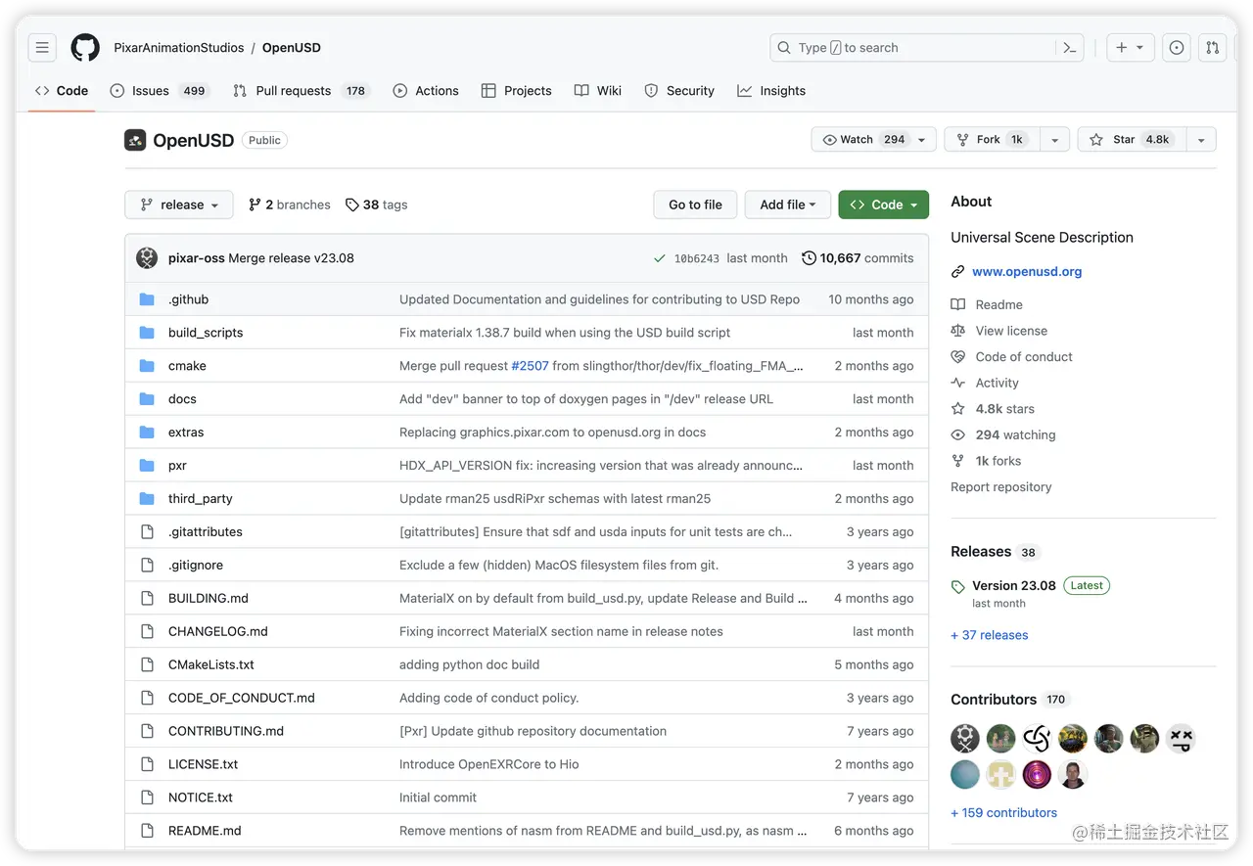Click the README.md file icon
This screenshot has width=1253, height=866.
[147, 831]
